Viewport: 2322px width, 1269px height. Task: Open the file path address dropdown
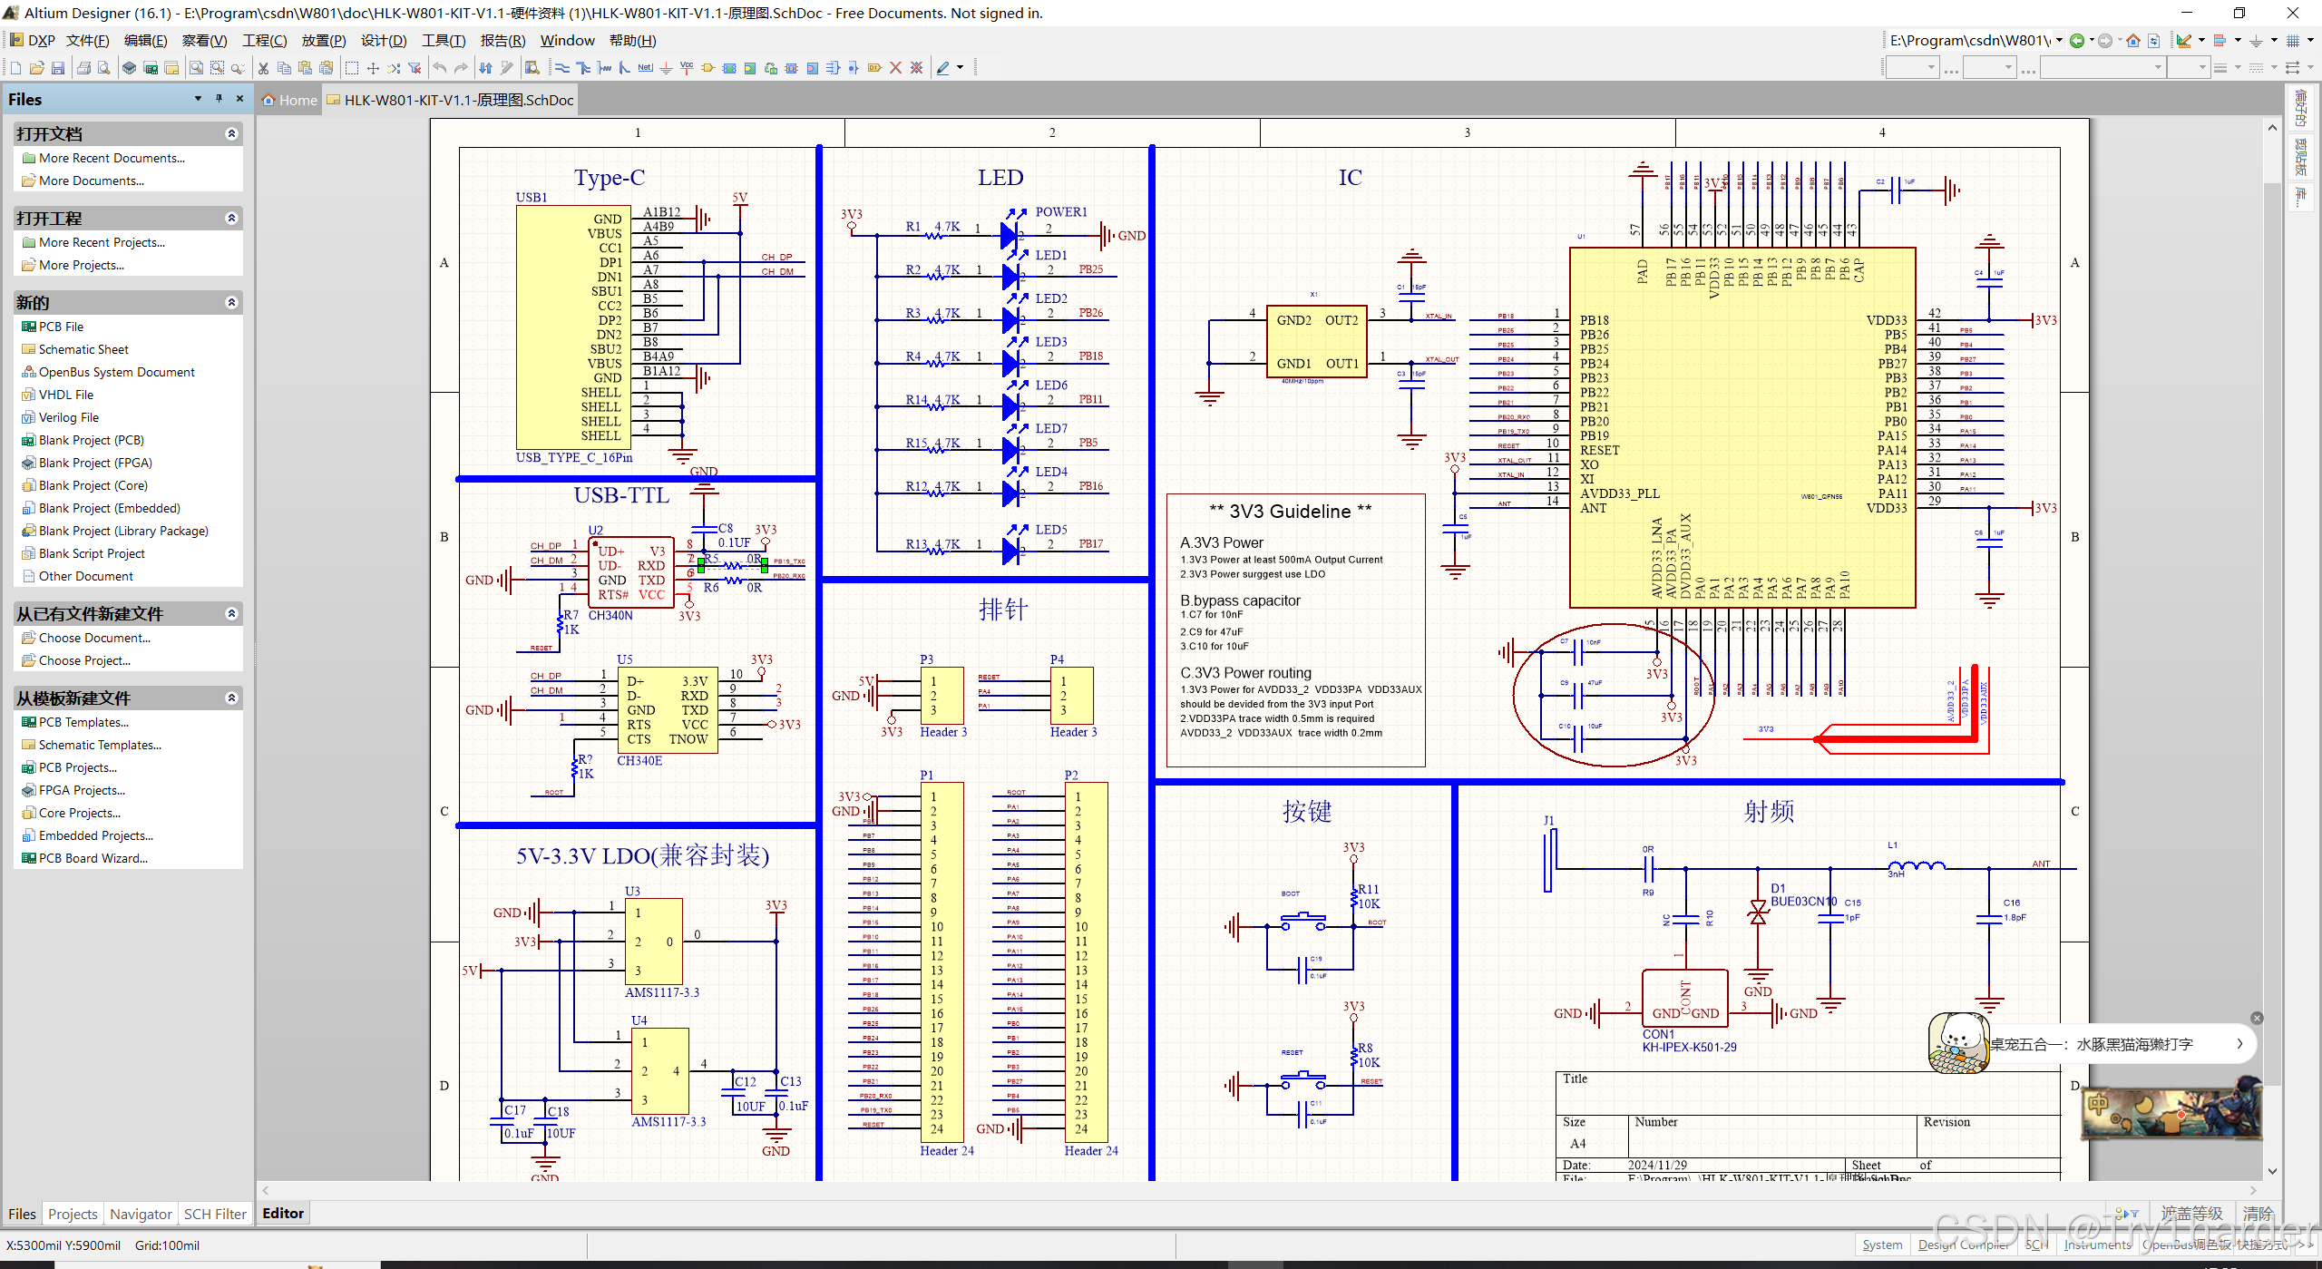click(x=2059, y=41)
